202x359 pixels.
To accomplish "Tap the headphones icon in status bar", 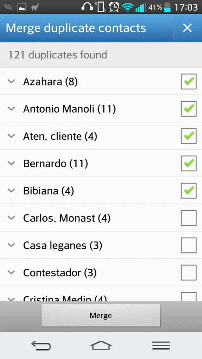I will pos(87,7).
